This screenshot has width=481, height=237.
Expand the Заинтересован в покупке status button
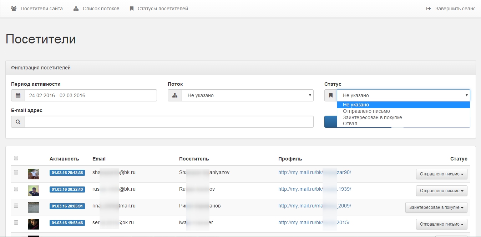(436, 207)
